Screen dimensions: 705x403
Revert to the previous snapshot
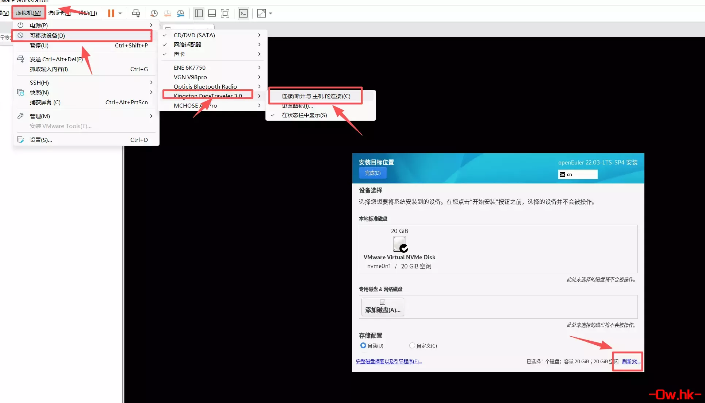coord(168,13)
